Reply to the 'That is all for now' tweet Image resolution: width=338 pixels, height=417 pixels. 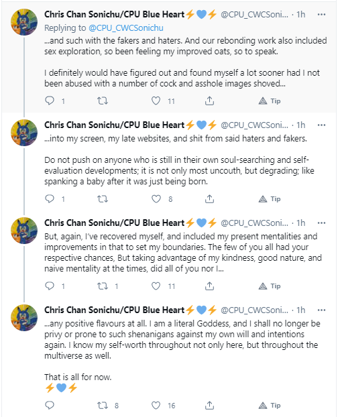50,406
